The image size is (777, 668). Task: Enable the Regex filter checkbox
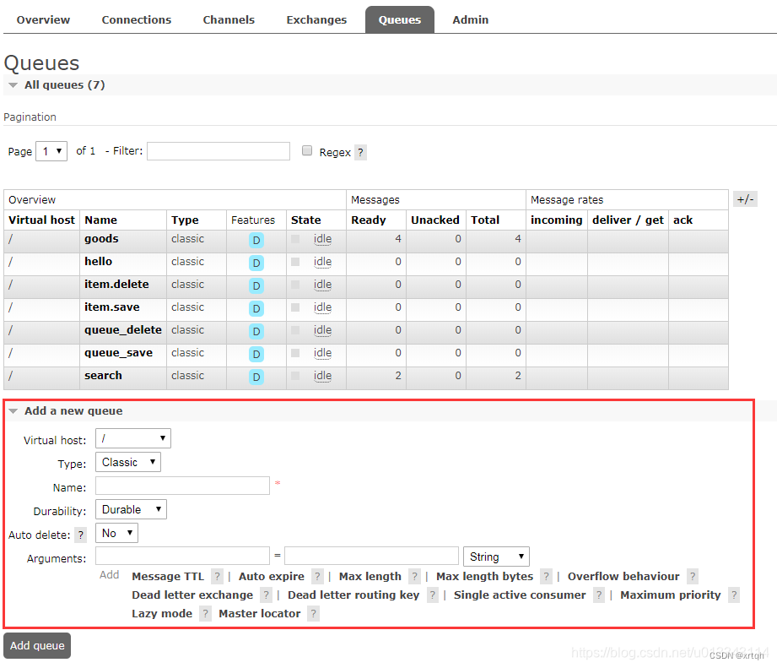point(307,151)
